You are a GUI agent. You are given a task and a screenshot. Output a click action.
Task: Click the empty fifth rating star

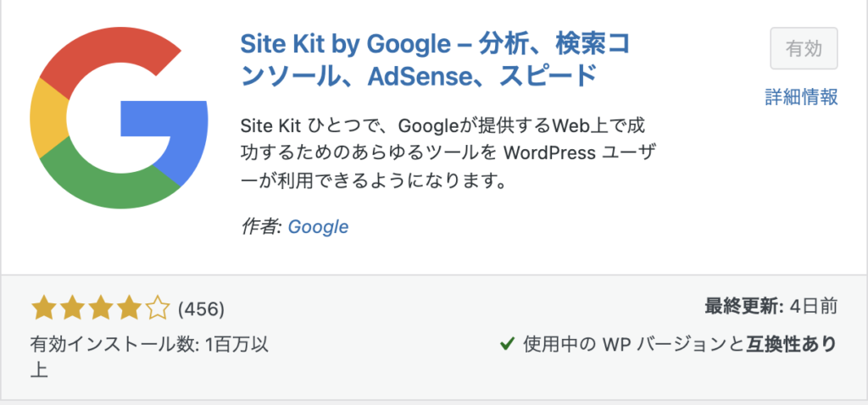[x=158, y=307]
